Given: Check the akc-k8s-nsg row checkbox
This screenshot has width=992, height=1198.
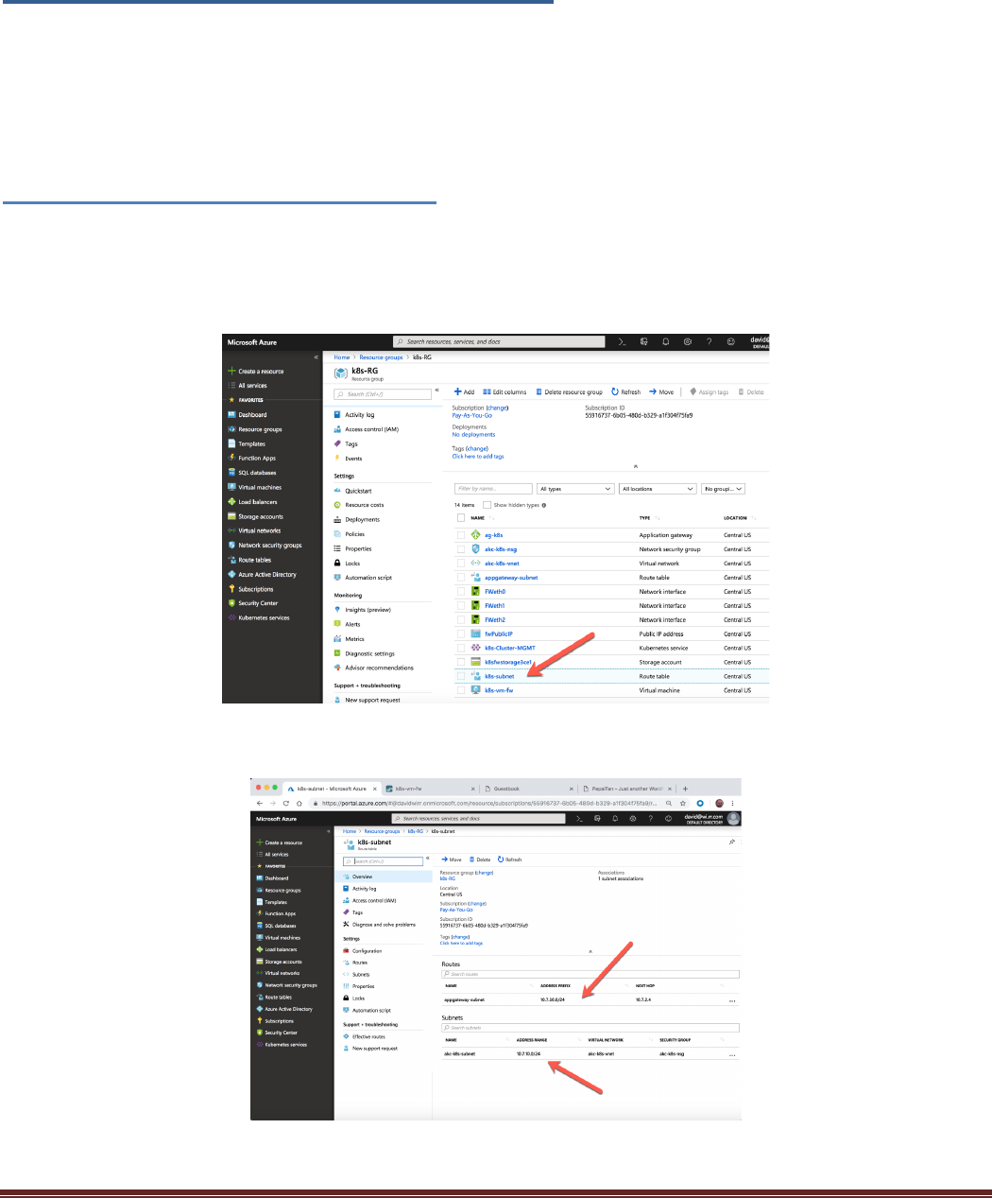Looking at the screenshot, I should pos(461,549).
